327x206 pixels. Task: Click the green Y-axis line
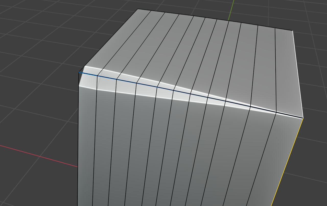[231, 10]
